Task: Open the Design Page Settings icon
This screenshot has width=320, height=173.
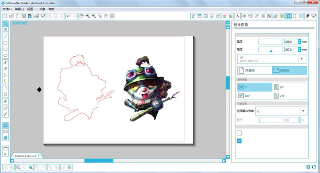Action: [288, 16]
